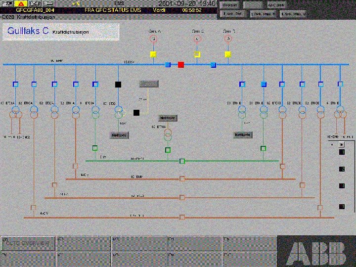356x267 pixels.
Task: Select the orange breaker on the ET02A feeder line
Action: click(54, 185)
